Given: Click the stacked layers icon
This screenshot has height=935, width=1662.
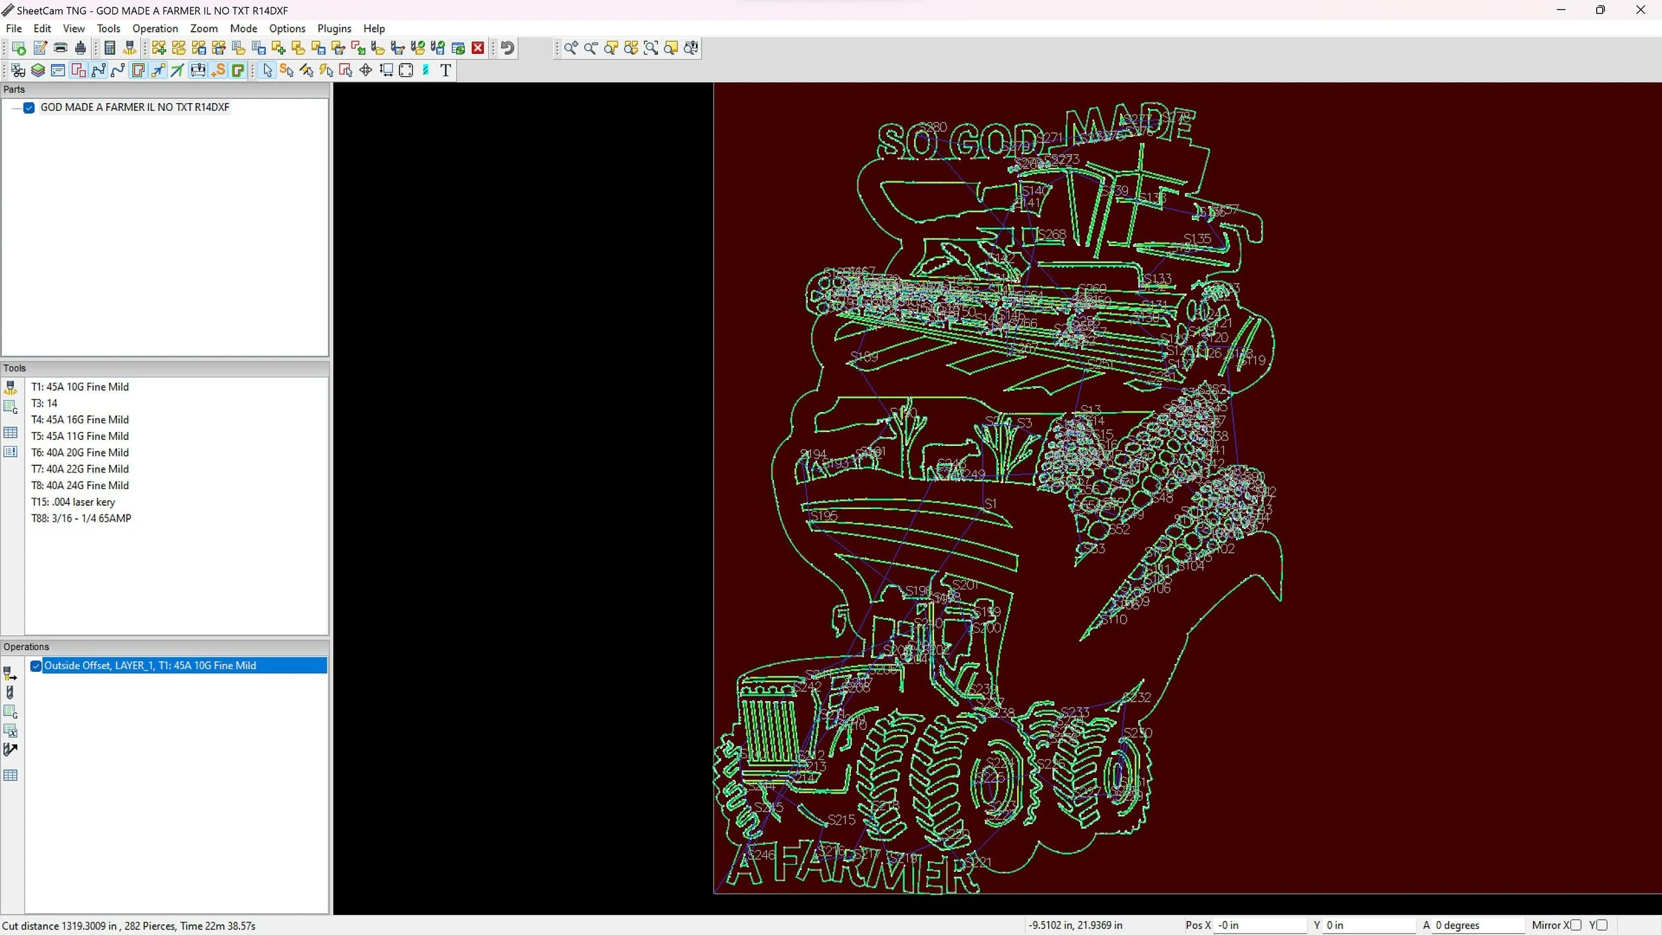Looking at the screenshot, I should tap(38, 70).
